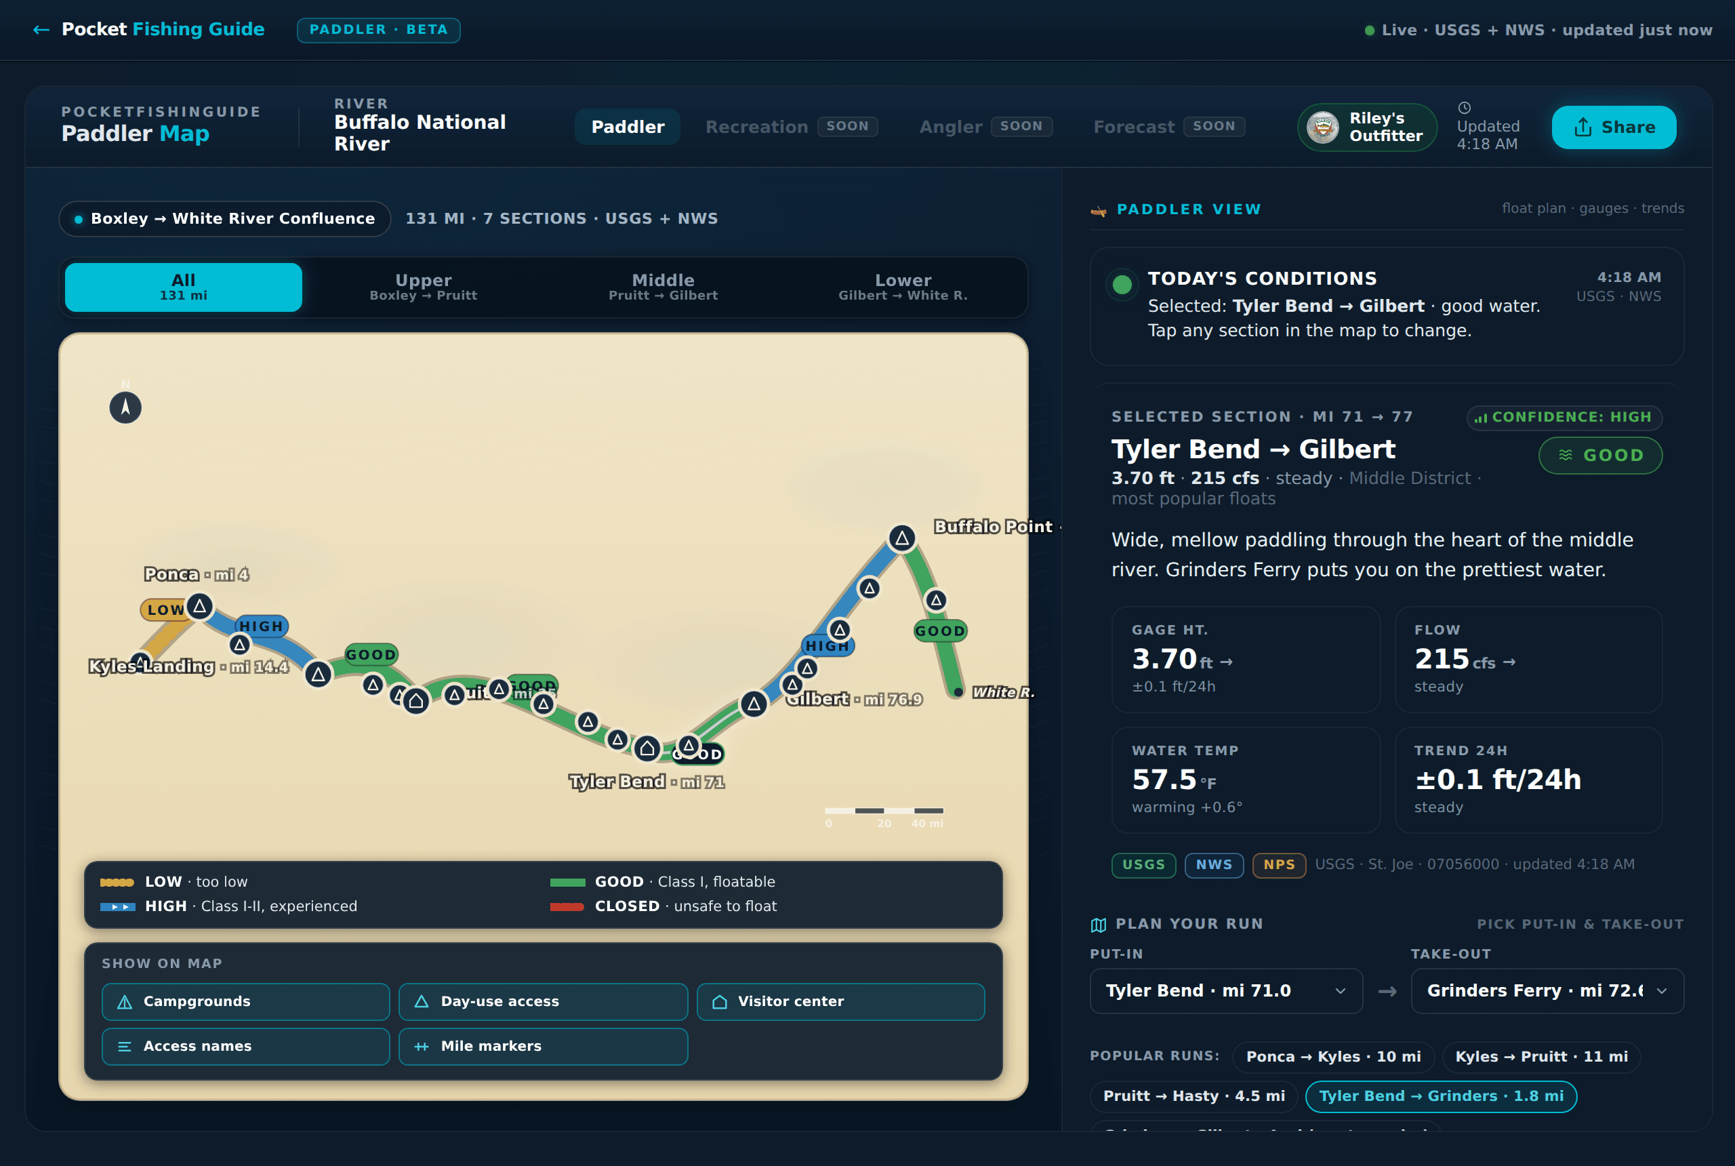
Task: Toggle Mile markers on the map
Action: 543,1046
